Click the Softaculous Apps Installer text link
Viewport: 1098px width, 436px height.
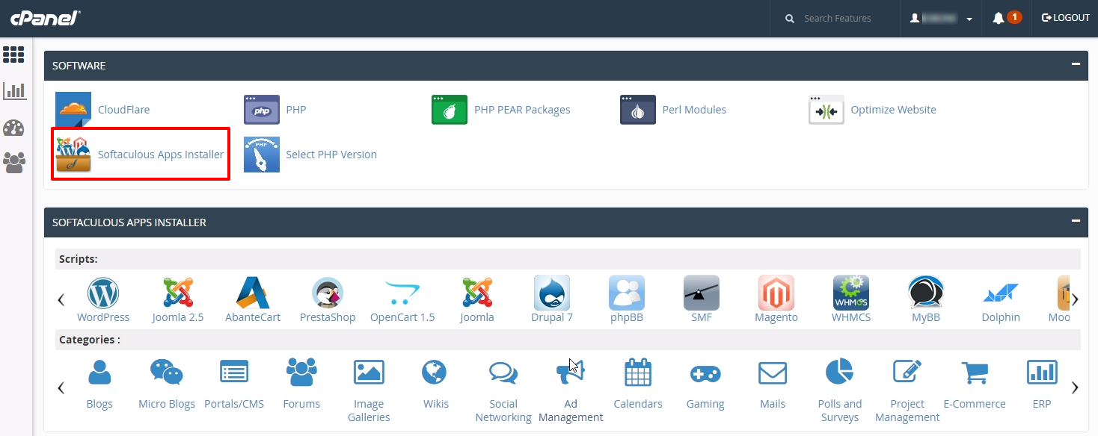tap(161, 155)
